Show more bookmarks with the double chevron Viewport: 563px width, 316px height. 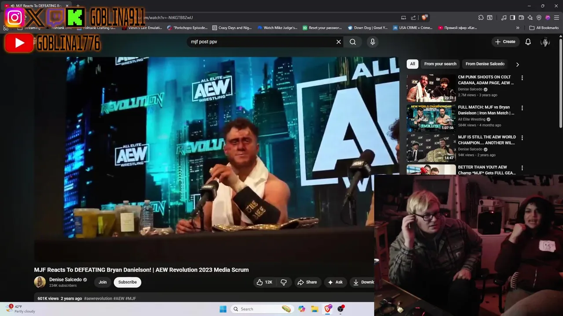(x=518, y=28)
